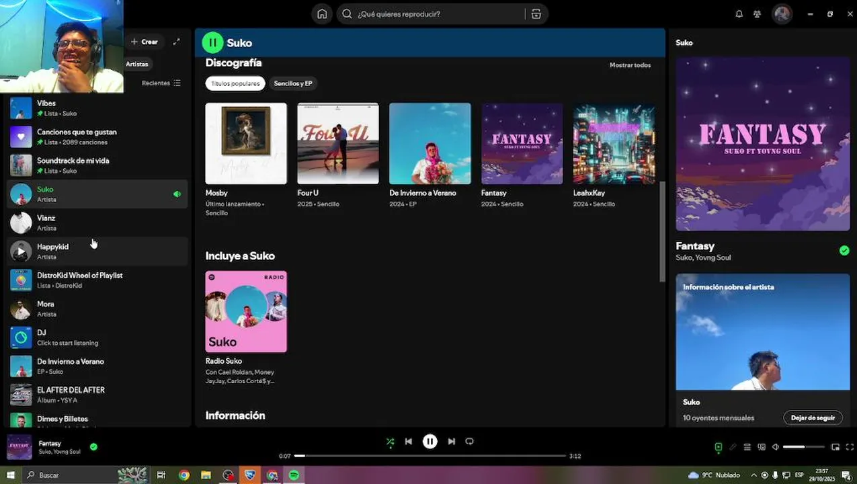Viewport: 857px width, 484px height.
Task: Click the Windows taskbar Buscar search box
Action: (85, 475)
